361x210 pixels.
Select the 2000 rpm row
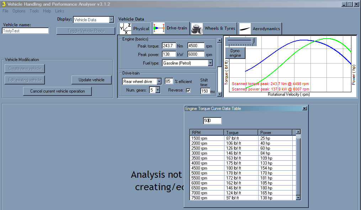[243, 143]
